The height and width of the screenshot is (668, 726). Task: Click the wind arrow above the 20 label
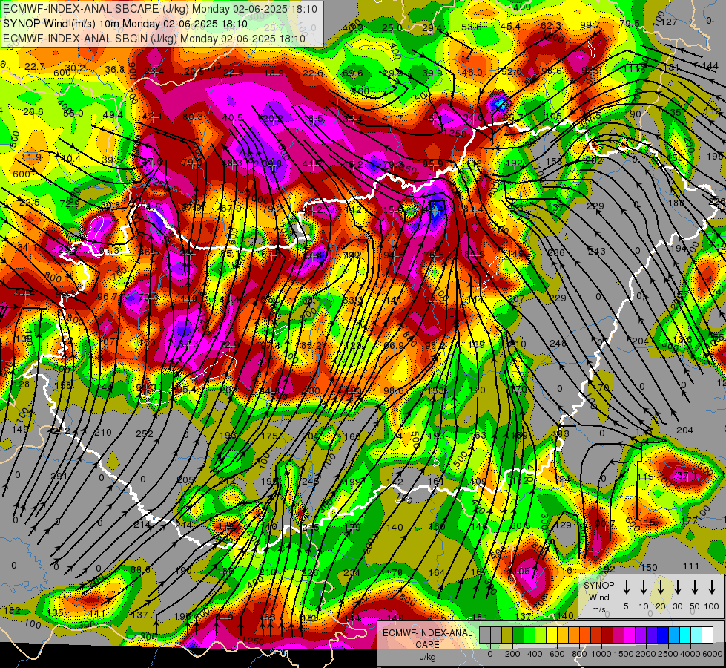click(661, 587)
